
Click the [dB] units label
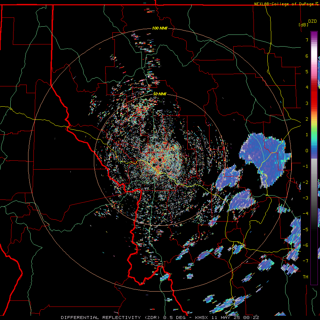click(x=303, y=25)
